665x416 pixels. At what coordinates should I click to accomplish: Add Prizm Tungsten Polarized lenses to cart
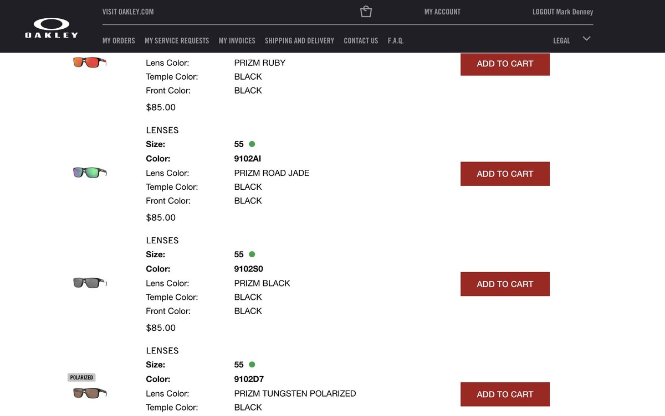pyautogui.click(x=505, y=394)
